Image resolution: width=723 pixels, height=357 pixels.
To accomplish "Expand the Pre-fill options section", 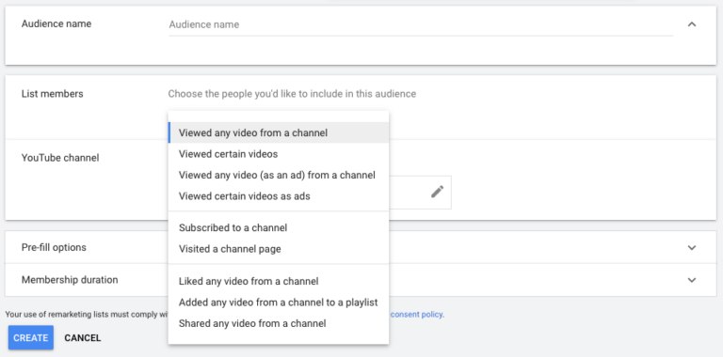I will (x=692, y=247).
